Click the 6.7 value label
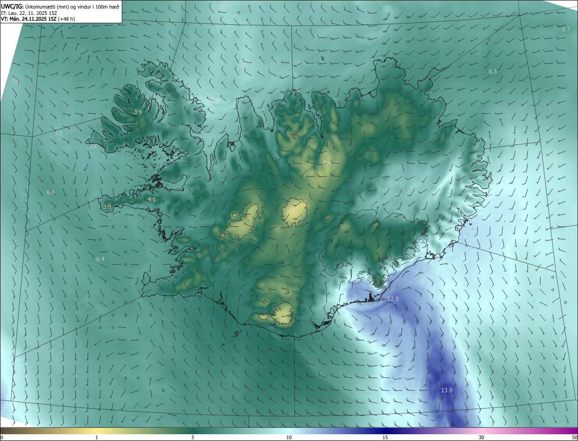This screenshot has height=441, width=578. pos(566,29)
